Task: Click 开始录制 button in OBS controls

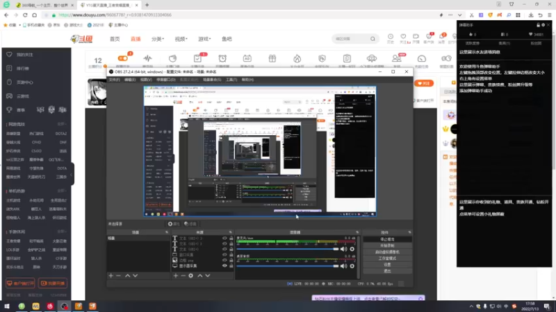Action: [387, 245]
